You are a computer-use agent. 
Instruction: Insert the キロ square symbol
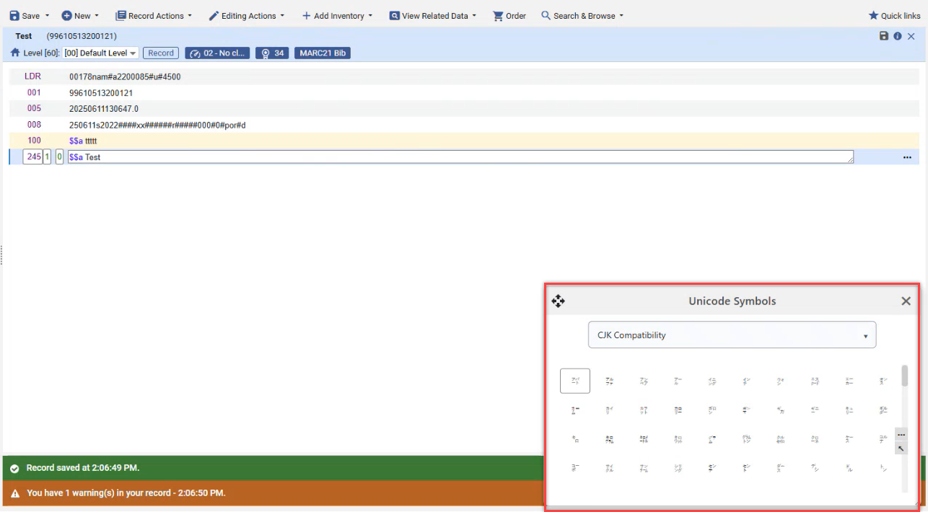pyautogui.click(x=575, y=438)
